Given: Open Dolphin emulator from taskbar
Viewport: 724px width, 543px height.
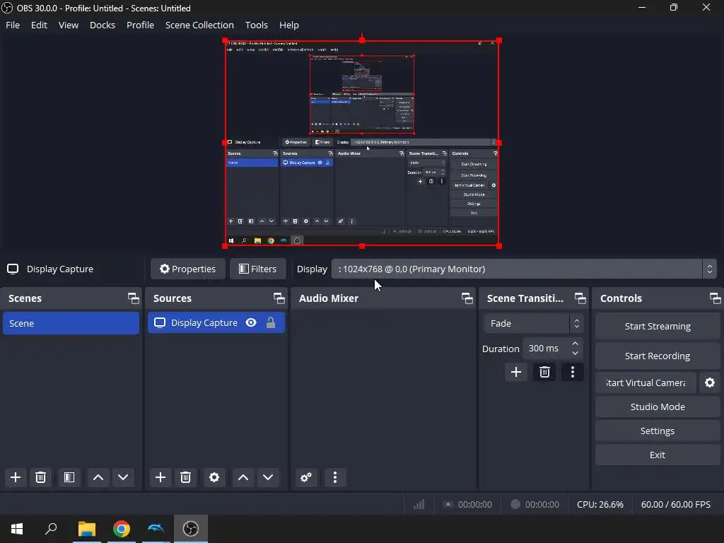Looking at the screenshot, I should (156, 529).
